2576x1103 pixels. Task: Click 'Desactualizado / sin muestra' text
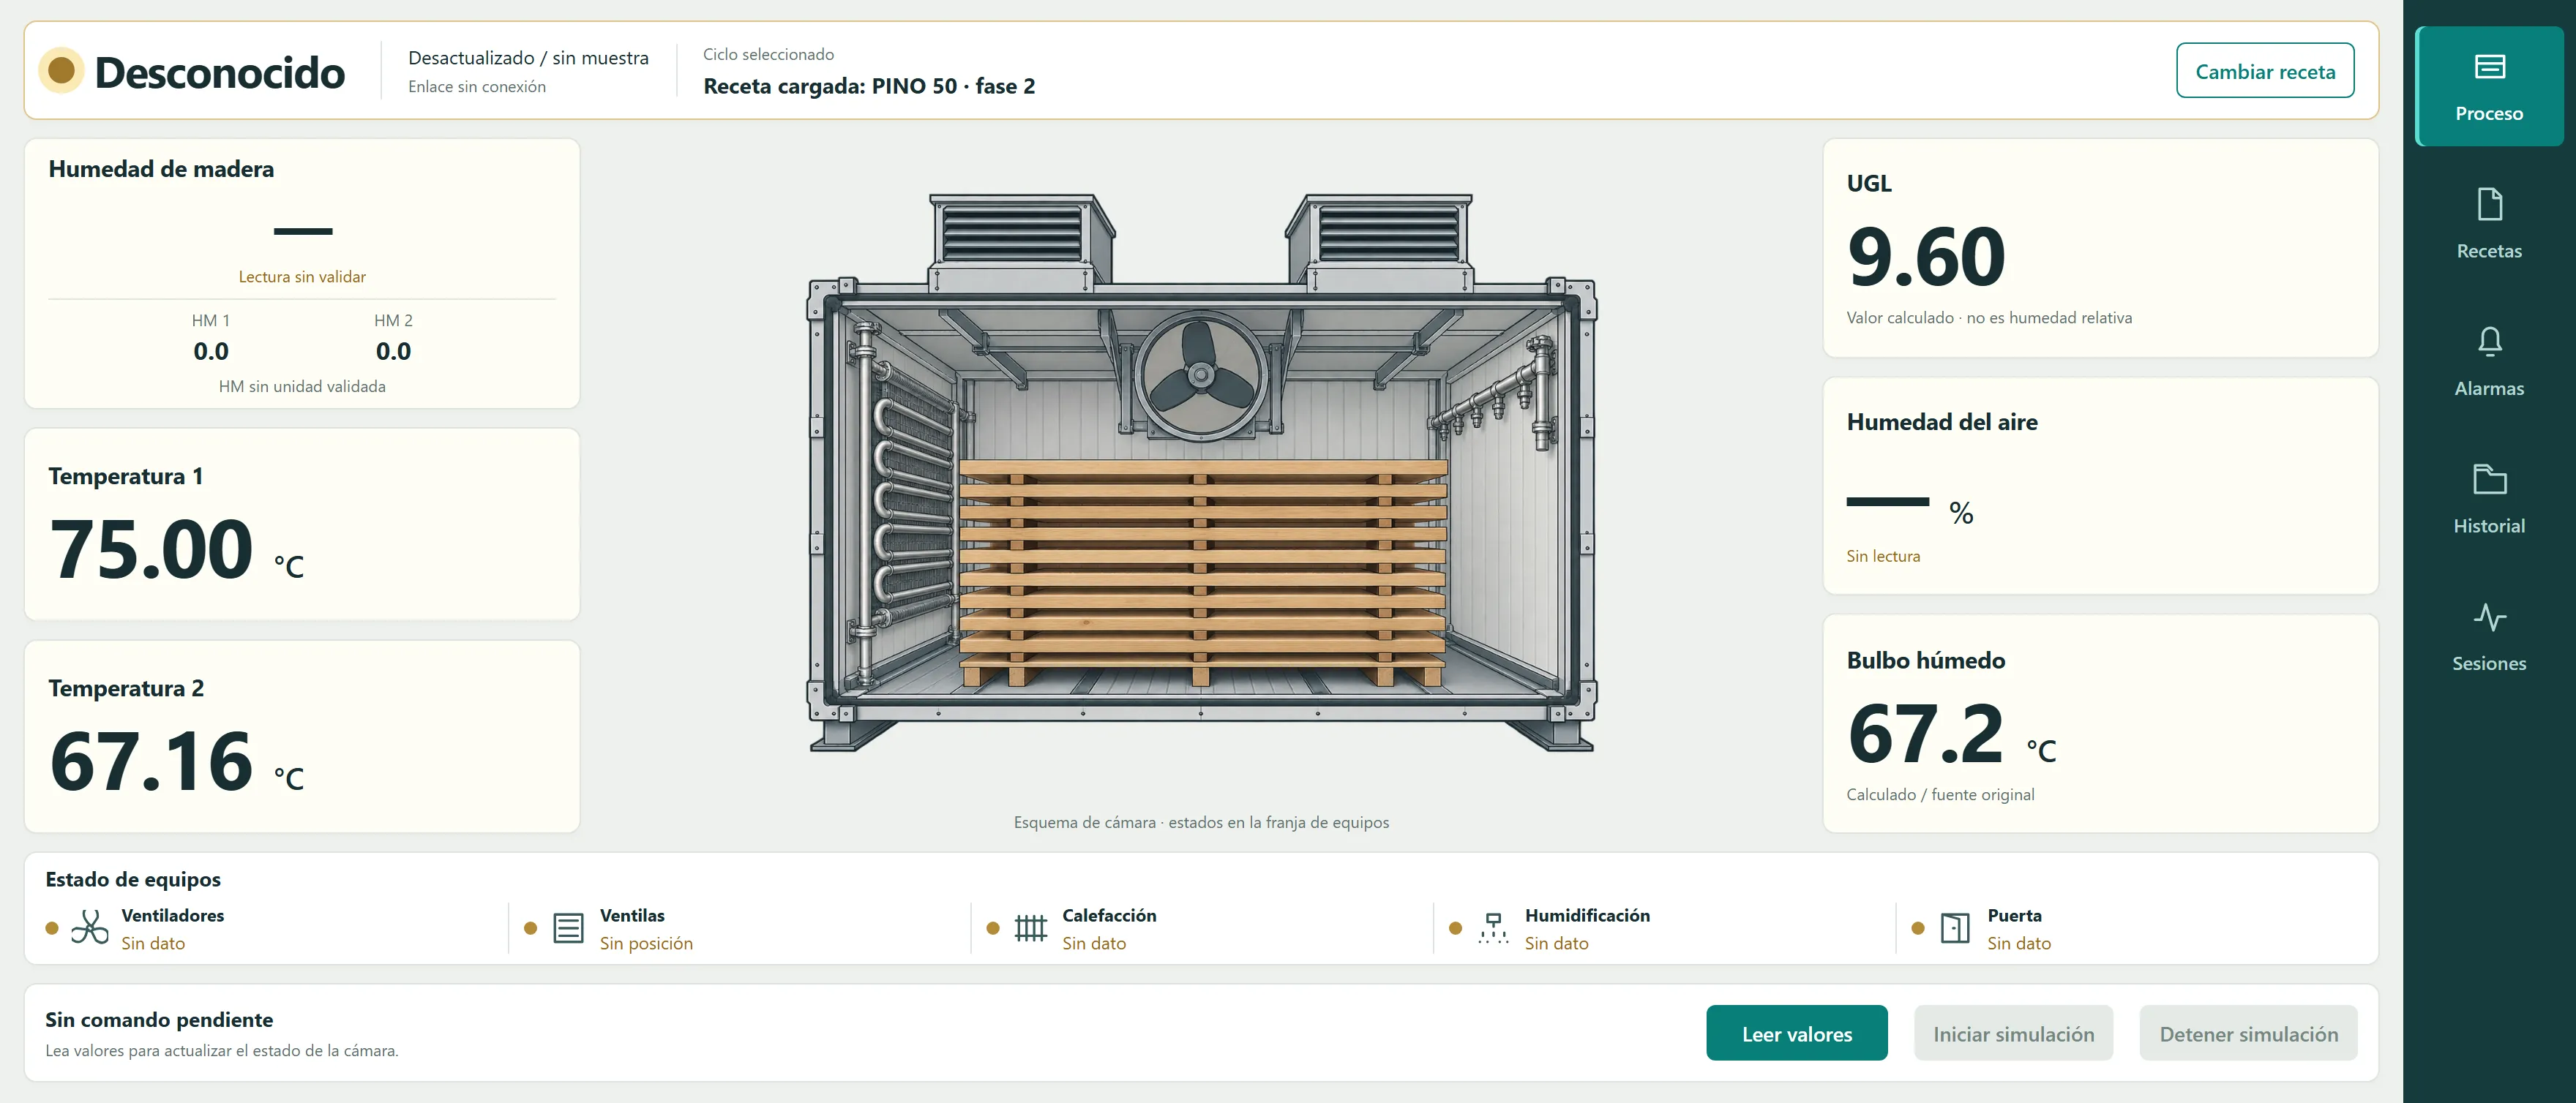528,58
